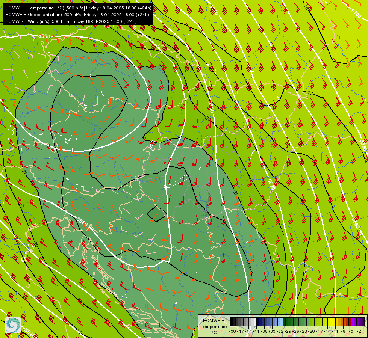Click the -14 legend tick label
Image resolution: width=368 pixels, height=338 pixels.
[328, 331]
